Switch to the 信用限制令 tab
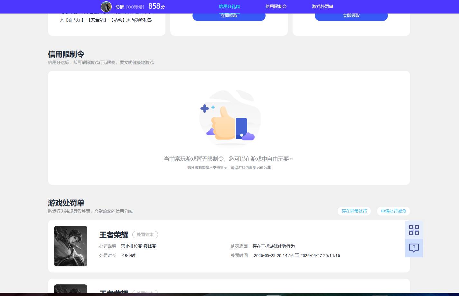This screenshot has height=296, width=459. tap(276, 6)
